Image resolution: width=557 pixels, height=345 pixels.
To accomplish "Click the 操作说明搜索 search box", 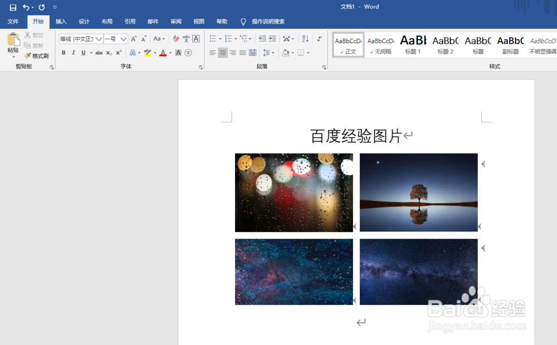I will 267,21.
